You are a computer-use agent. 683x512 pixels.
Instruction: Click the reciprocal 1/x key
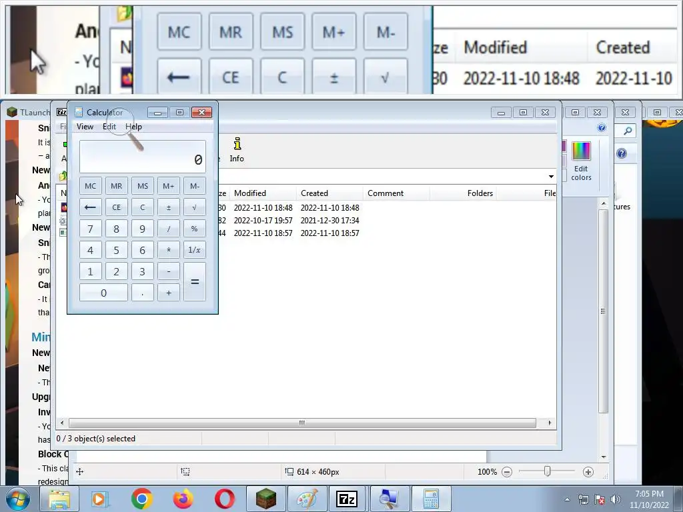click(195, 250)
